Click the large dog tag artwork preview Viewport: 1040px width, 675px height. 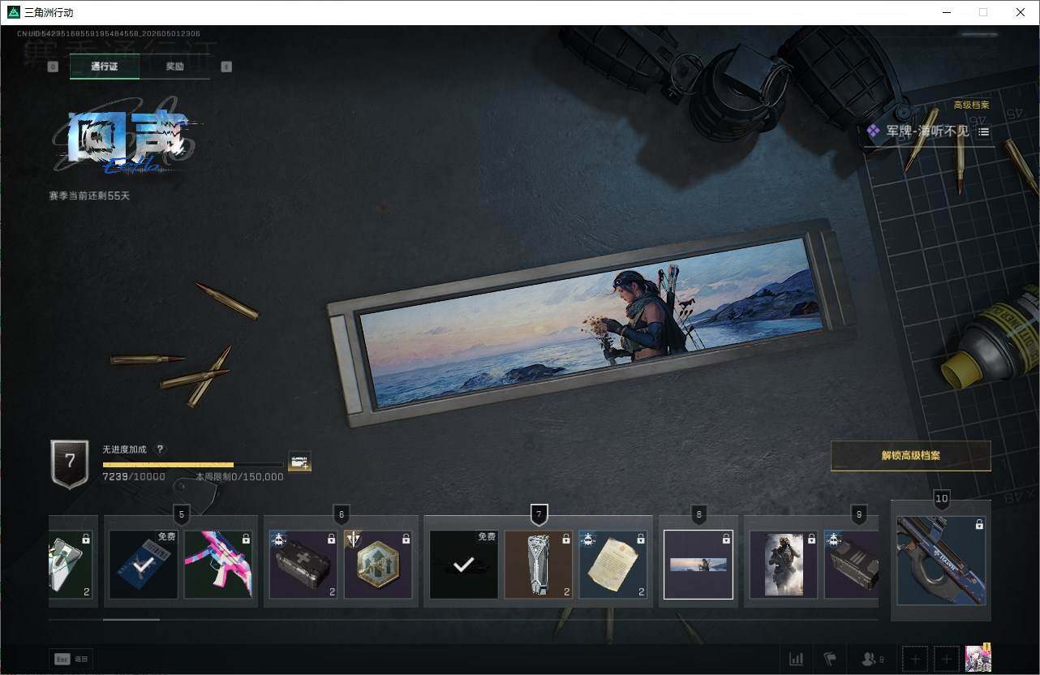(x=591, y=322)
